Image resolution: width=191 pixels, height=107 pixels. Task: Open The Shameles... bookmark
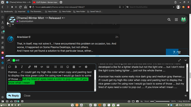click(35, 12)
